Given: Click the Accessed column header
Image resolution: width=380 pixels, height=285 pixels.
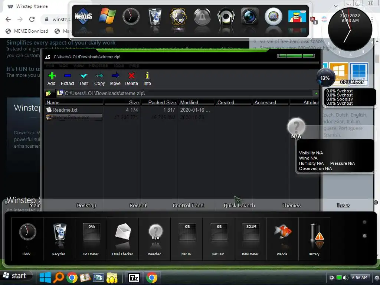Looking at the screenshot, I should (271, 102).
